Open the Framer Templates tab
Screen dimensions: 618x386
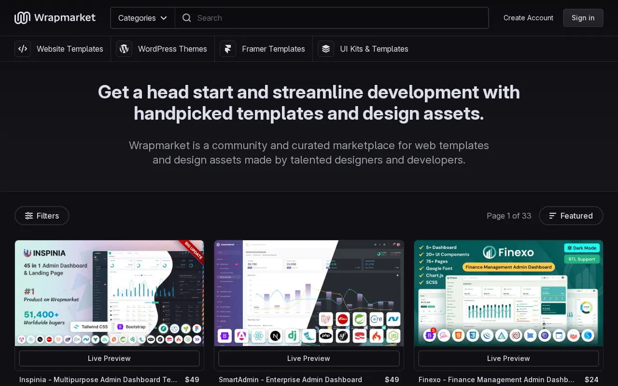click(262, 49)
